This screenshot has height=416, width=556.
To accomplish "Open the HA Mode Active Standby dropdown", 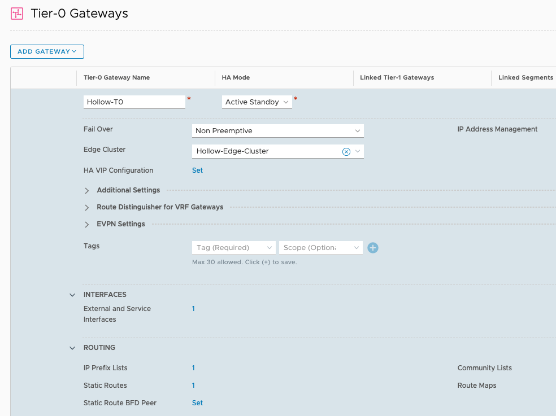I will coord(257,102).
